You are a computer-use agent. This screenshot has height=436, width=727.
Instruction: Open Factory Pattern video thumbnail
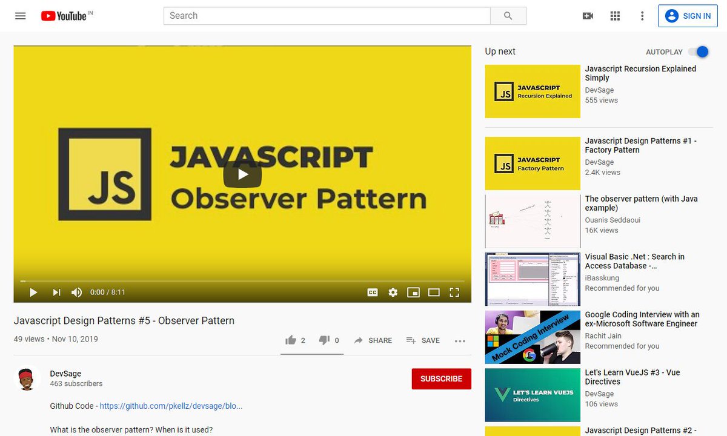tap(533, 163)
